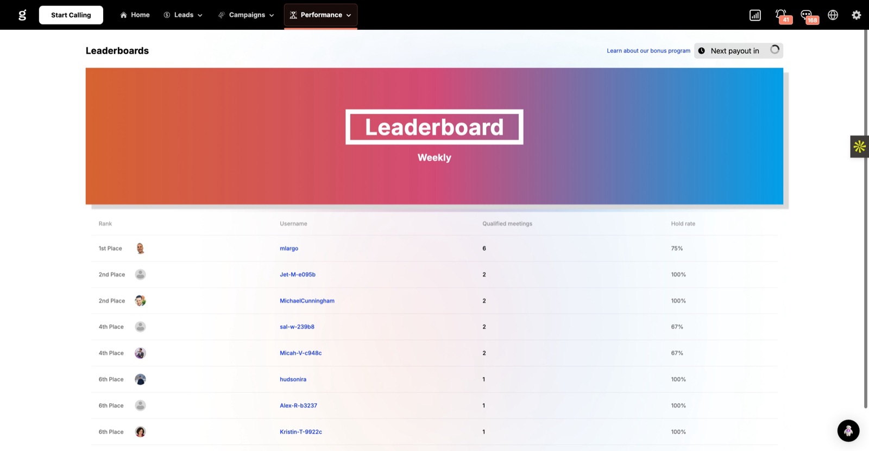The image size is (869, 451).
Task: Open Micah-V-c948c username link
Action: [x=300, y=353]
